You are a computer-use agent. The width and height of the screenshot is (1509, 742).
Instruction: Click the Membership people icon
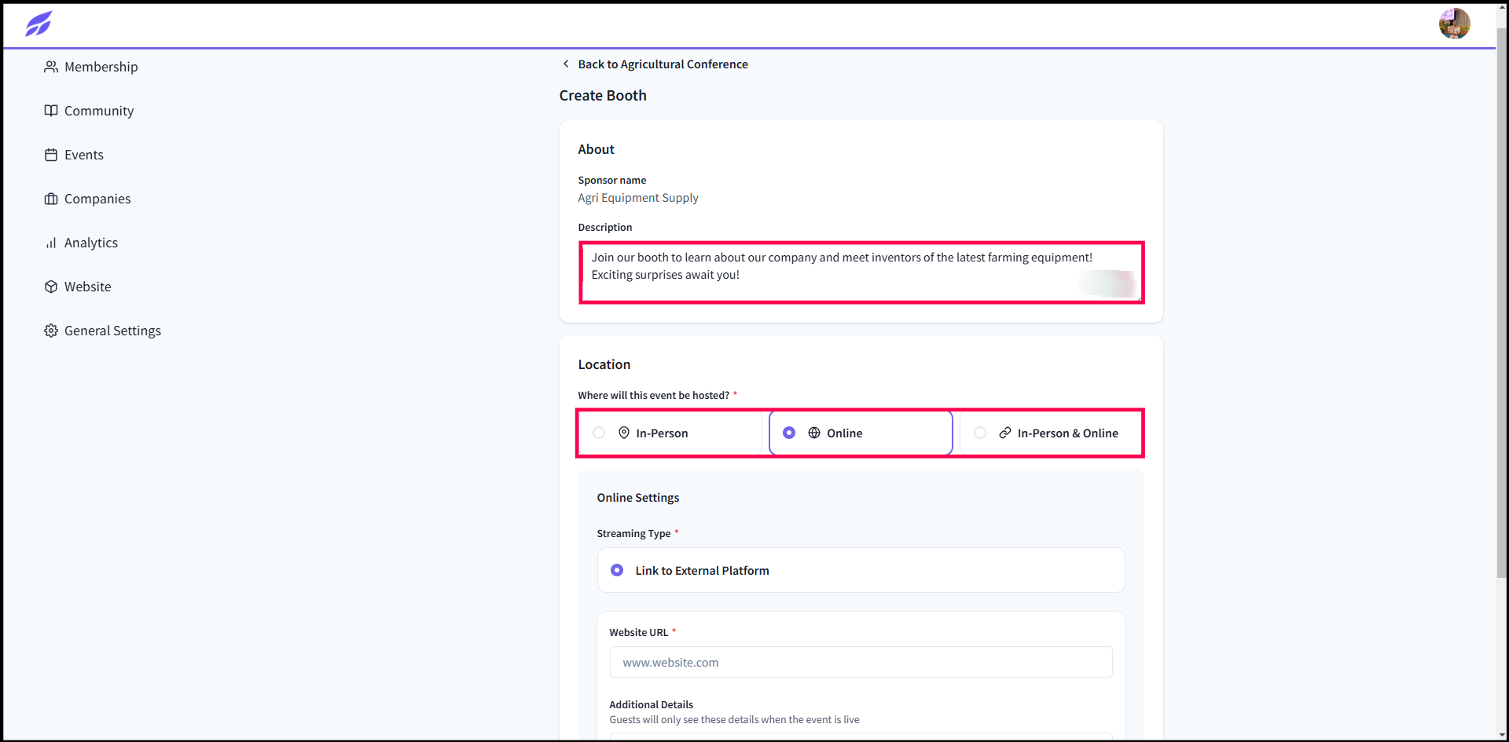(x=51, y=67)
